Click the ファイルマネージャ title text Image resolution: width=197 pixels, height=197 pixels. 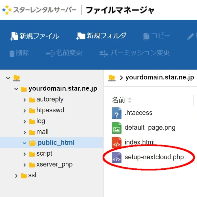tap(120, 10)
